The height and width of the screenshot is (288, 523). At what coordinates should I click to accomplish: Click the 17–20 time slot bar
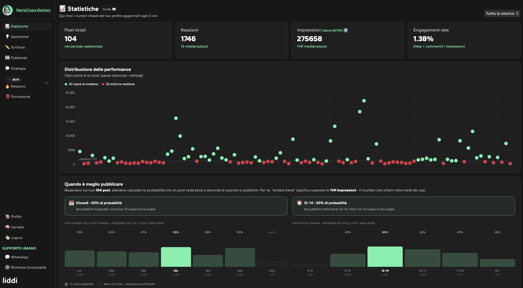coord(460,260)
